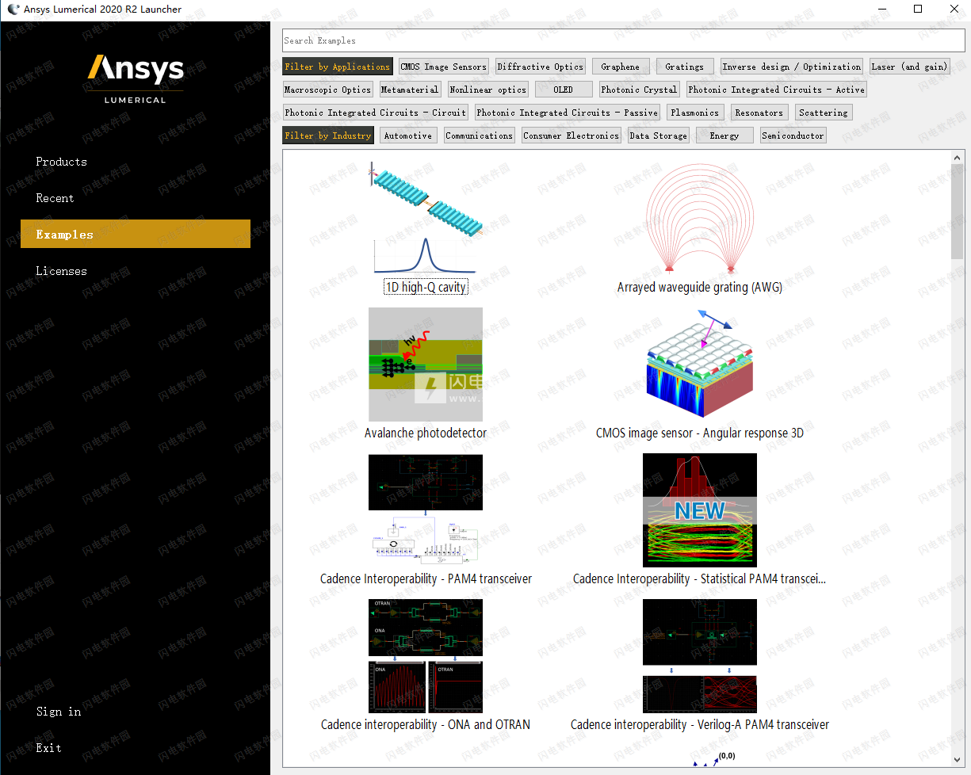971x775 pixels.
Task: Enable the Laser (and gain) filter
Action: pos(909,67)
